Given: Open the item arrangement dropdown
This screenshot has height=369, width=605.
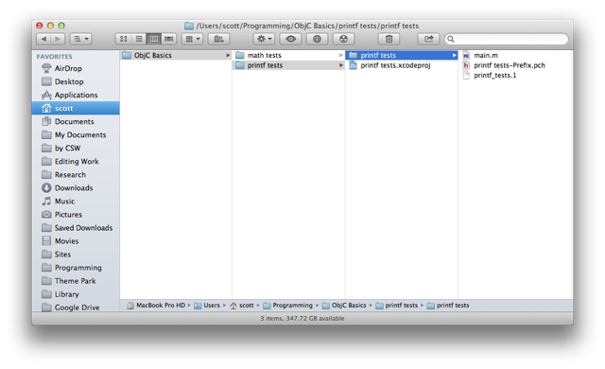Looking at the screenshot, I should click(193, 39).
